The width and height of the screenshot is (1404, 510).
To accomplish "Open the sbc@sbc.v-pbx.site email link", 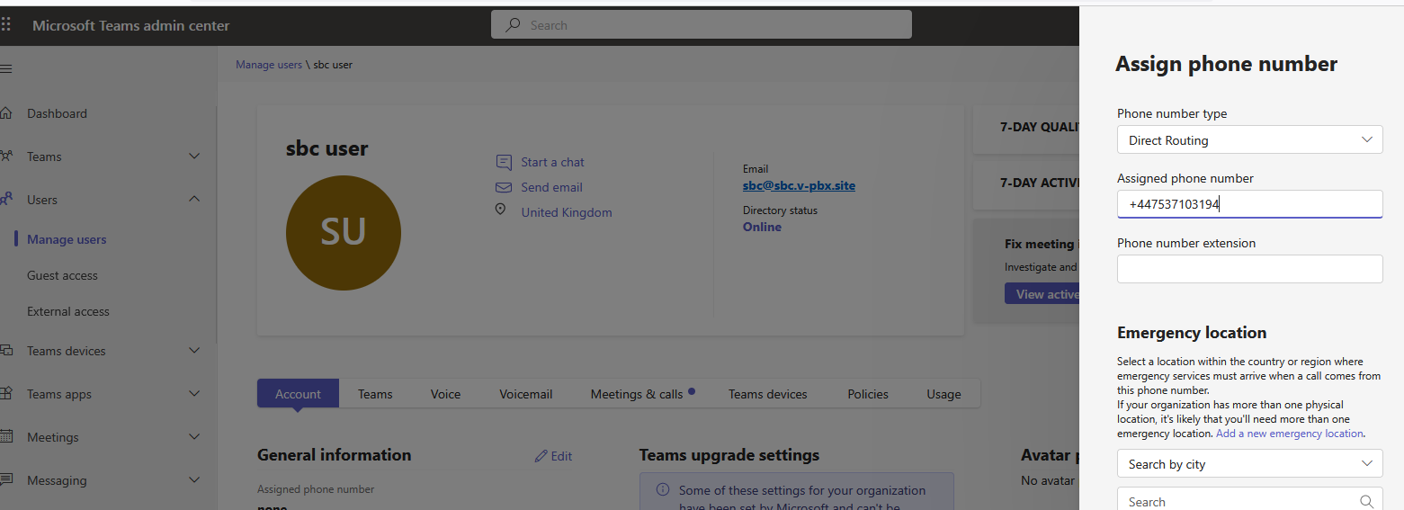I will [799, 185].
